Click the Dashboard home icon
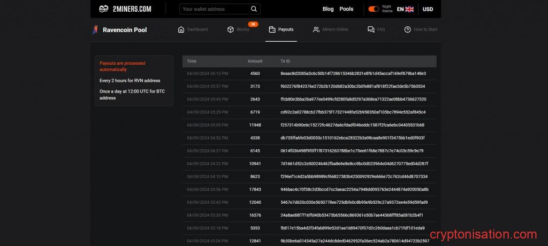This screenshot has width=548, height=246. click(181, 29)
